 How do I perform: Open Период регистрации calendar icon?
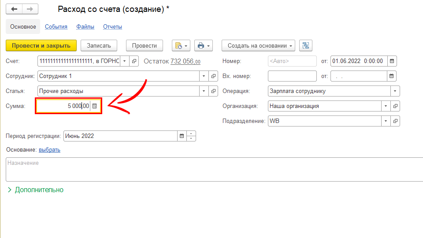click(182, 136)
